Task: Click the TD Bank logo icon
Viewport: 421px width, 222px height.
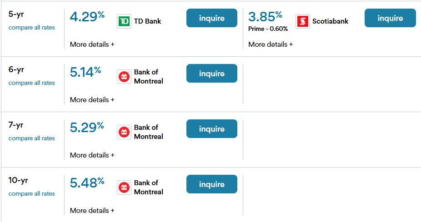Action: (x=124, y=21)
